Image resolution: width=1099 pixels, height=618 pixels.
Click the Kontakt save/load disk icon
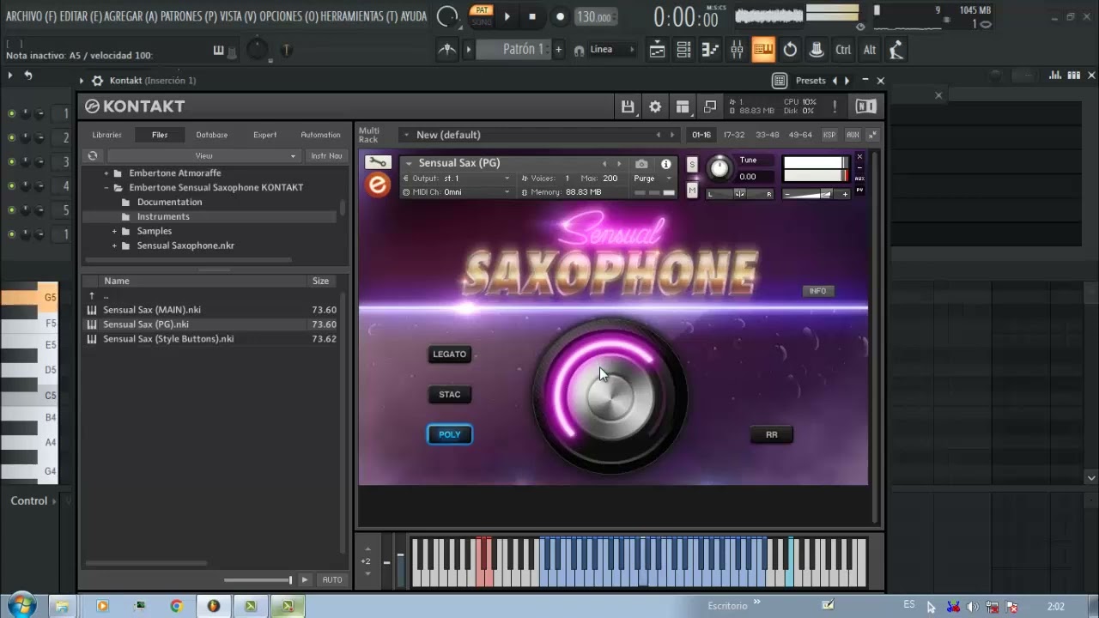628,106
